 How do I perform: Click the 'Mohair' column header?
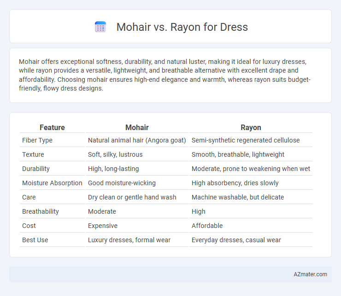[x=137, y=127]
